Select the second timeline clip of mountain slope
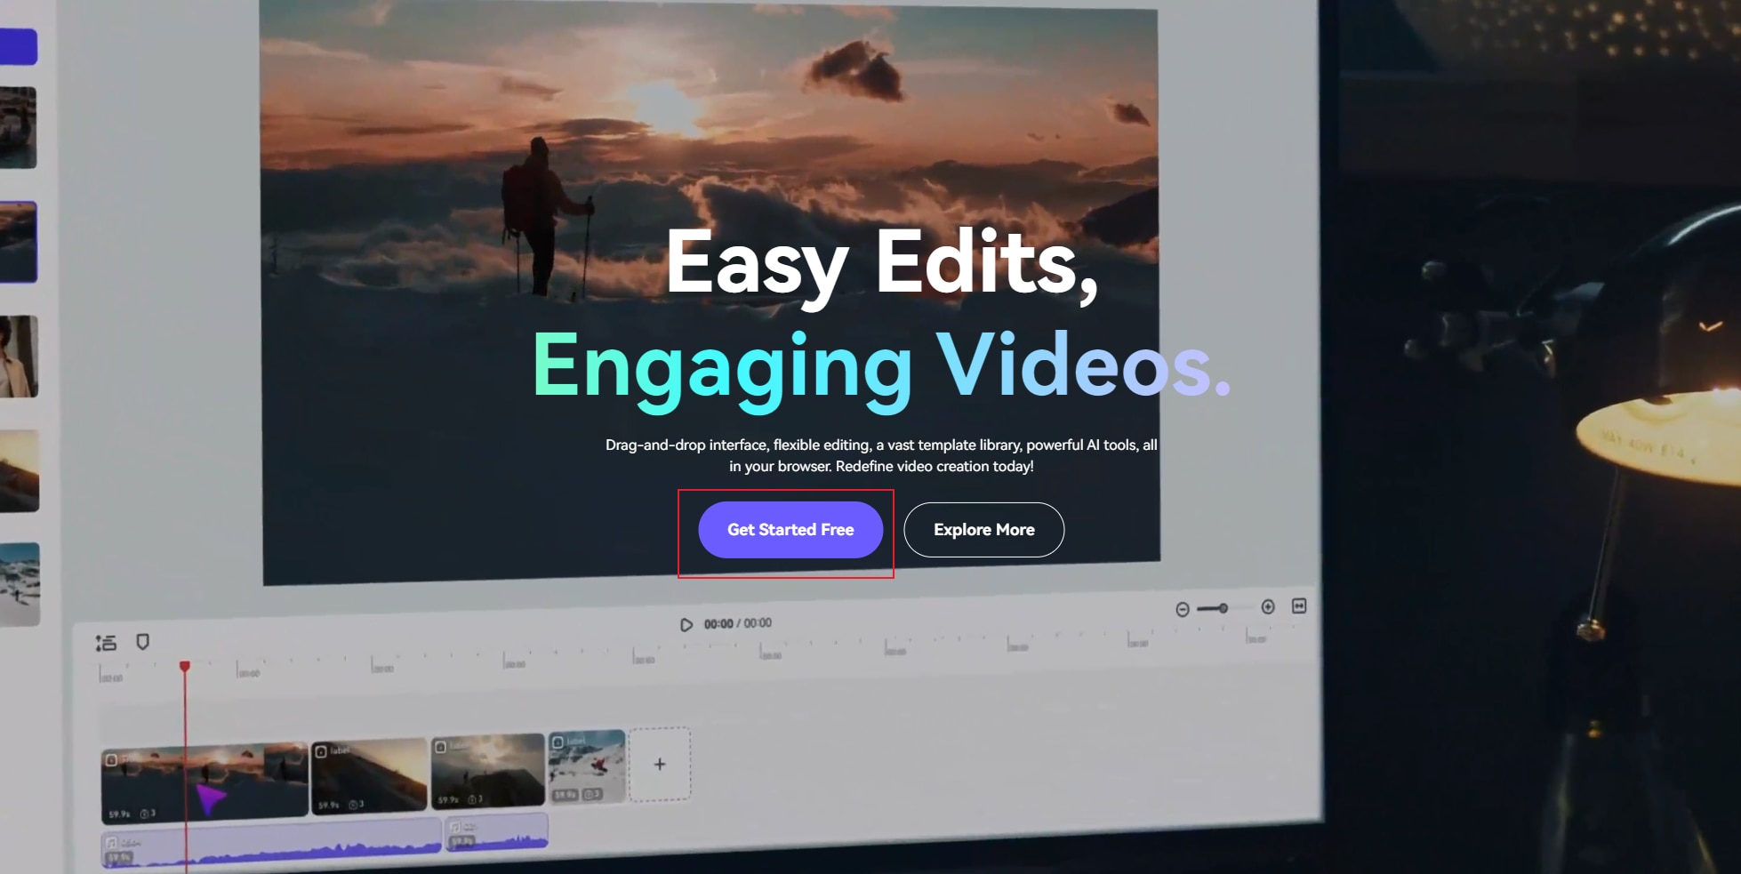Viewport: 1741px width, 874px height. click(x=369, y=775)
